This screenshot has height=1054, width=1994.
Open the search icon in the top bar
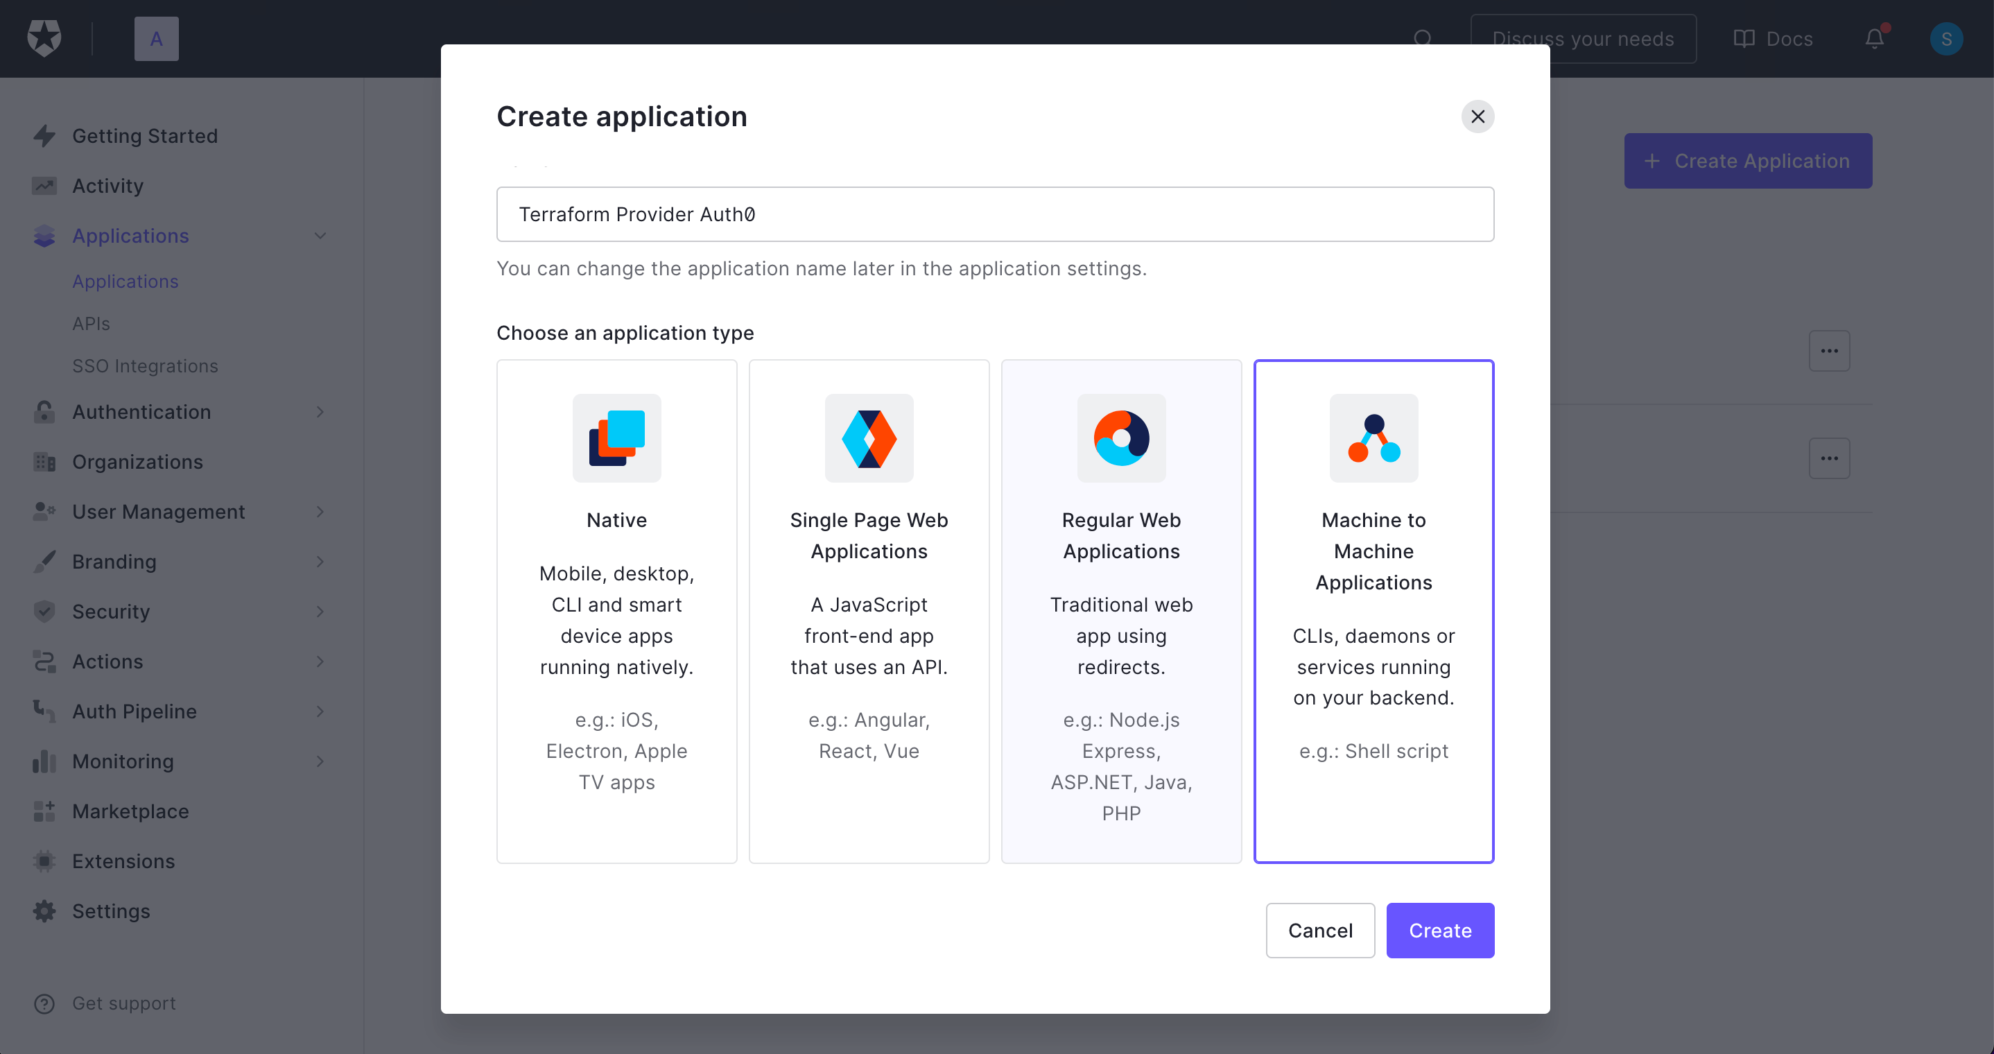[1423, 38]
